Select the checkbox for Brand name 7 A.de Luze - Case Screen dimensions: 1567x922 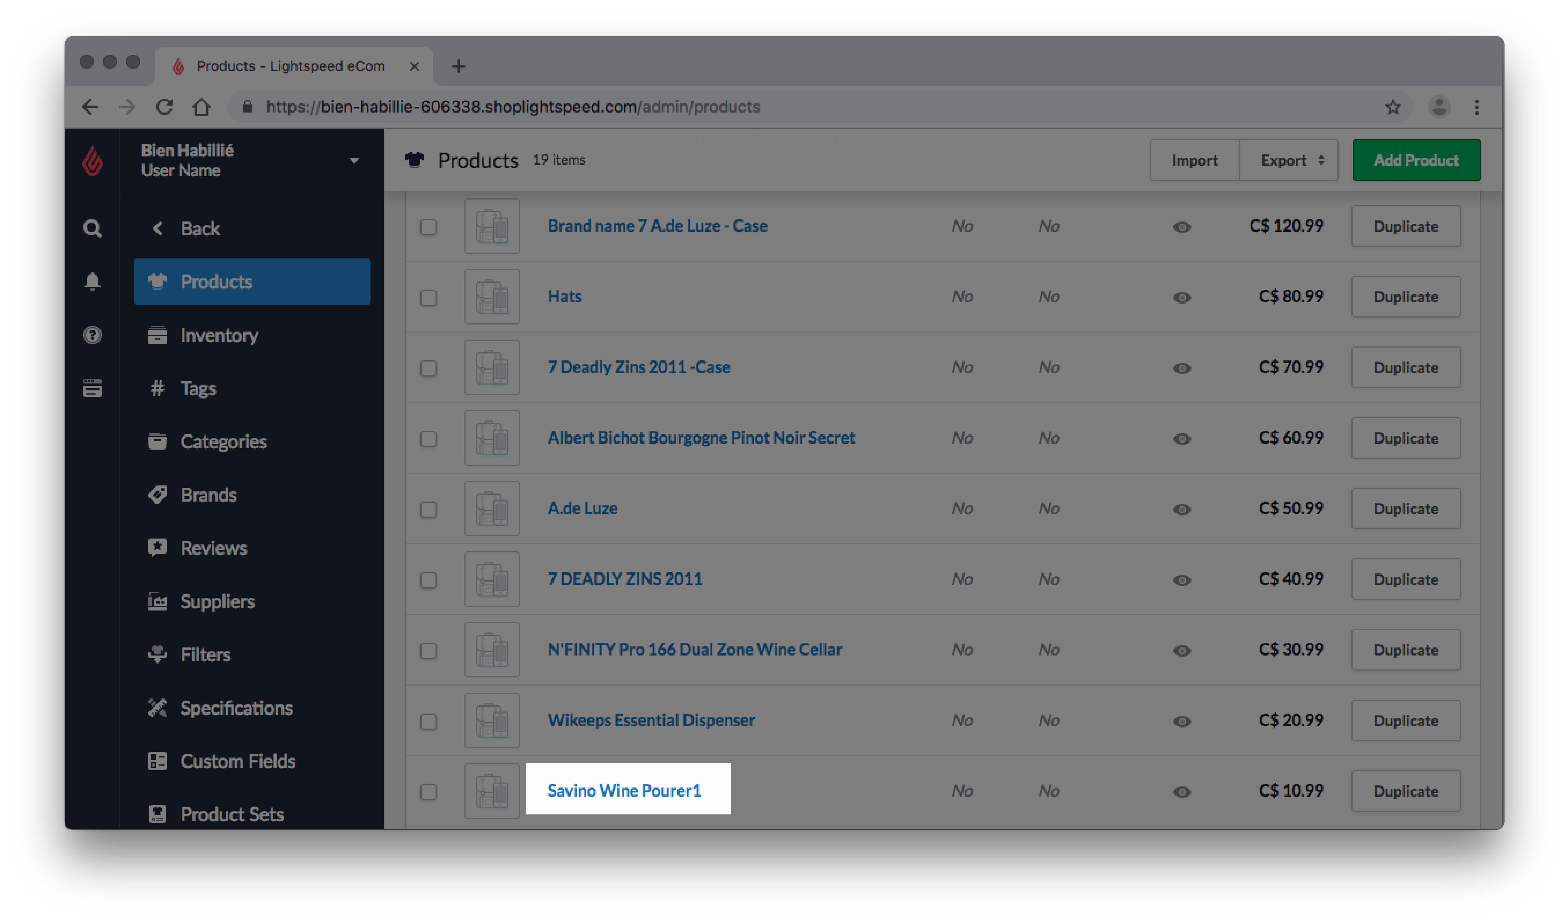429,227
